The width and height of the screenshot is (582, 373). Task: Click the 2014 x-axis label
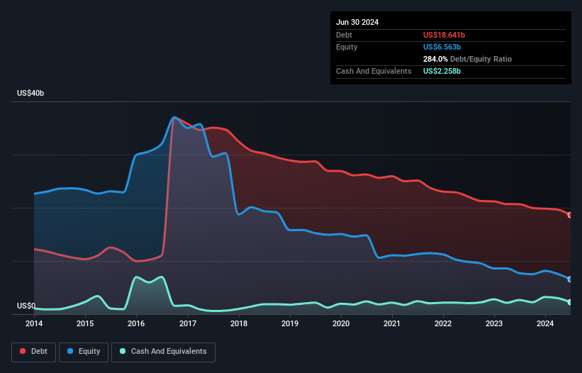click(x=34, y=323)
